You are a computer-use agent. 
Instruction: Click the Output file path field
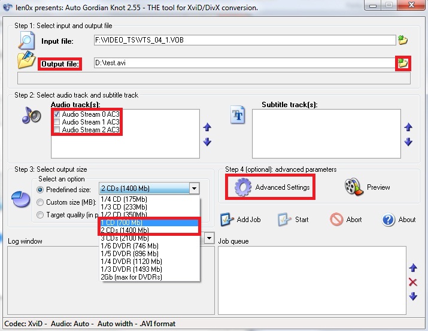tap(244, 63)
